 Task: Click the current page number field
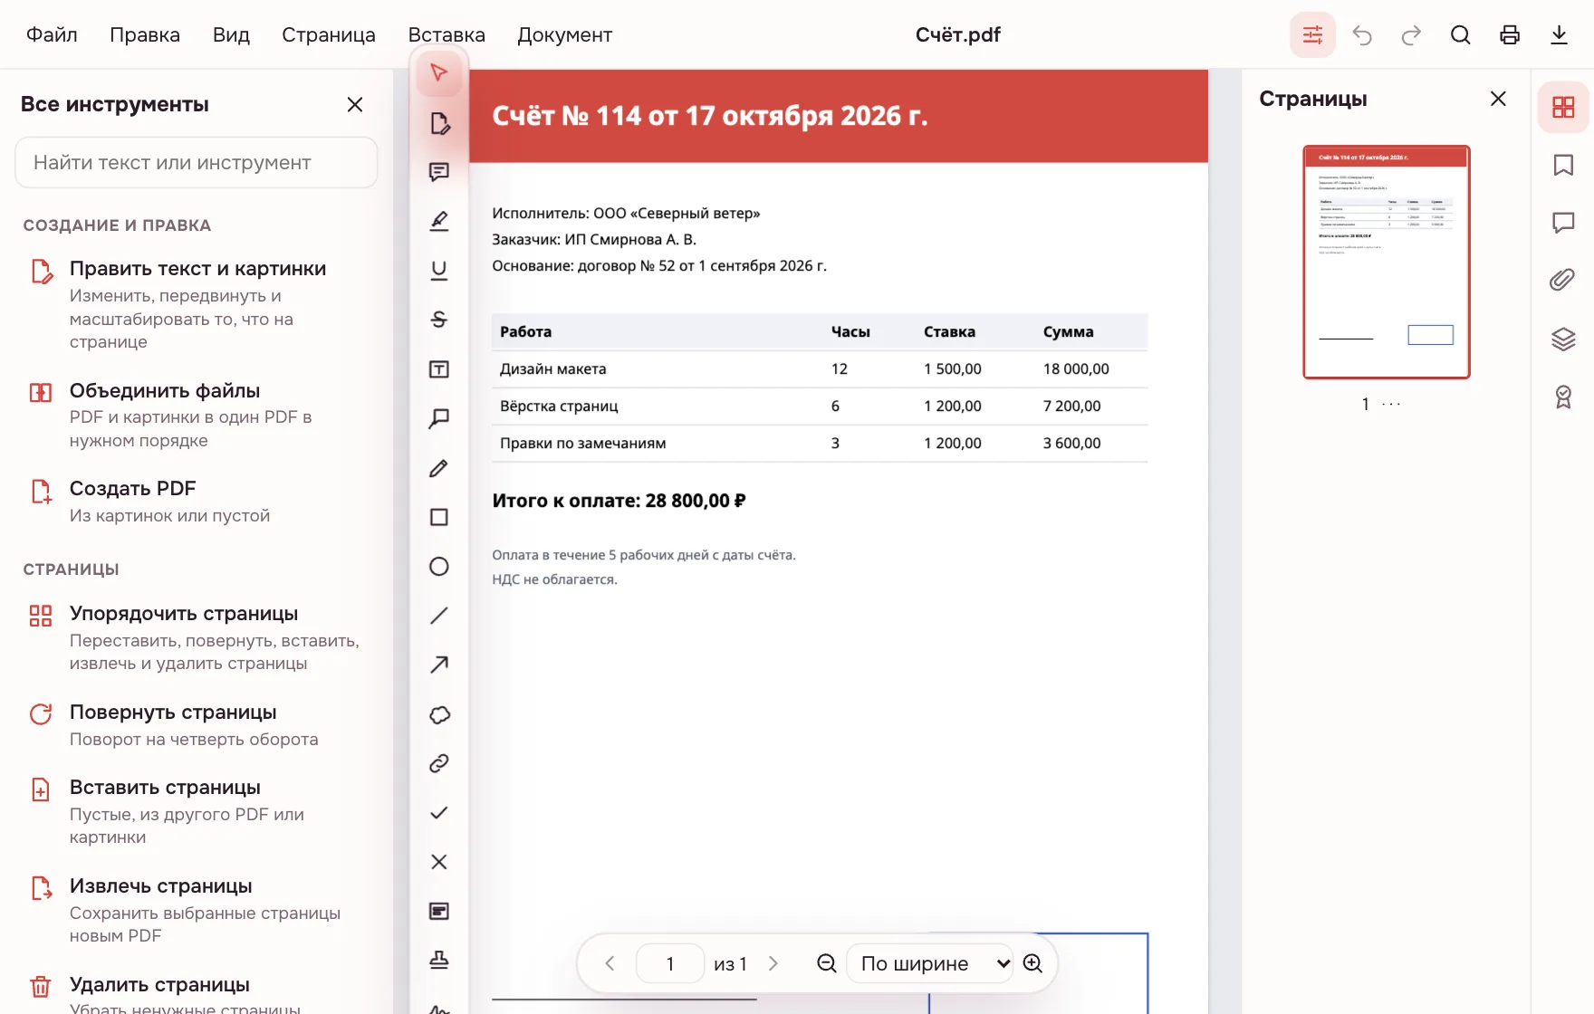tap(670, 963)
